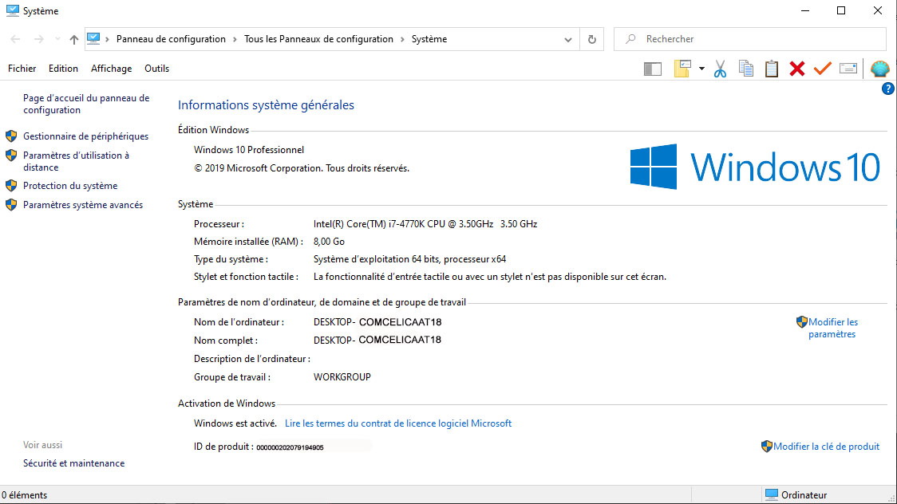Viewport: 897px width, 504px height.
Task: Go up one level with up arrow
Action: 73,39
